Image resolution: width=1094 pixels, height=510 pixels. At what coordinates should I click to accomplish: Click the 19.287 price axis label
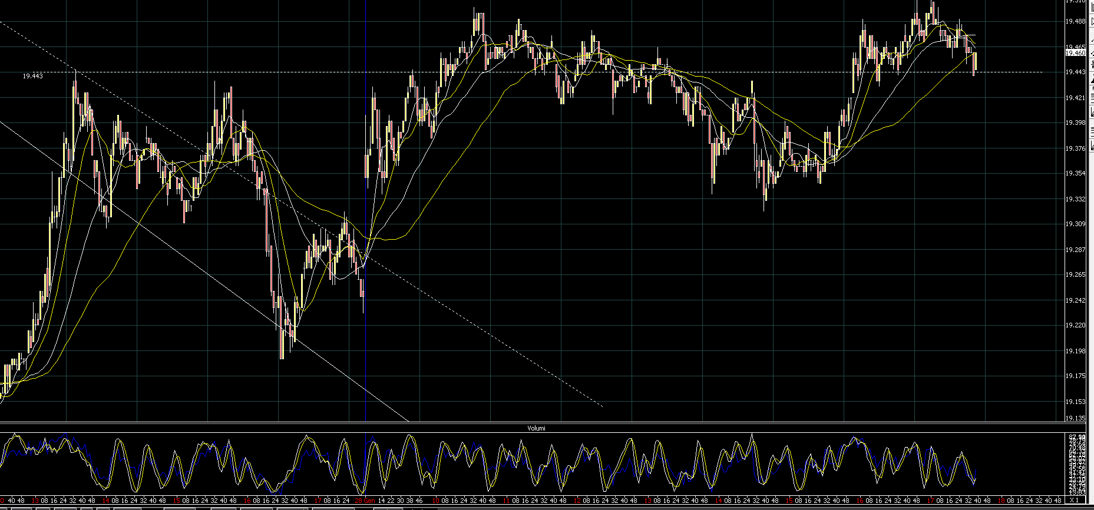coord(1075,250)
